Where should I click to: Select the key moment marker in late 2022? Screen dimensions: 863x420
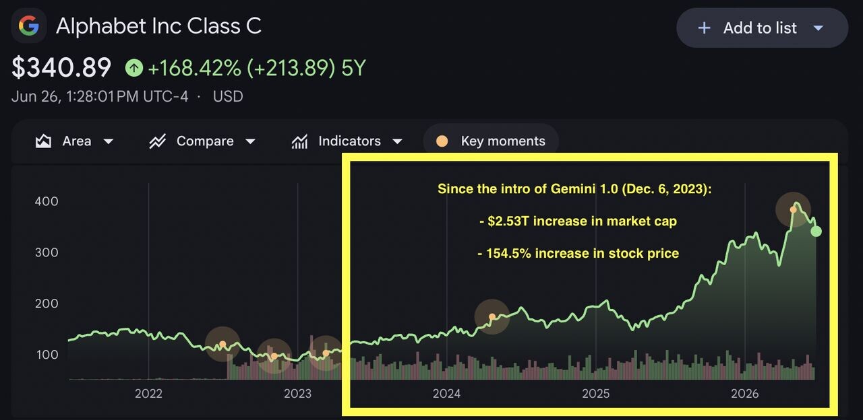274,356
